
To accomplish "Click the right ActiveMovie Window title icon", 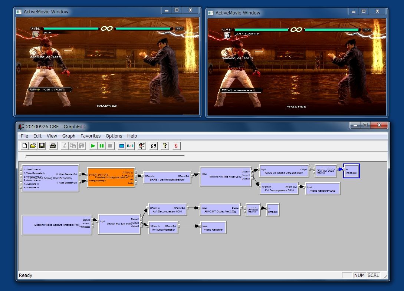I will [x=210, y=13].
